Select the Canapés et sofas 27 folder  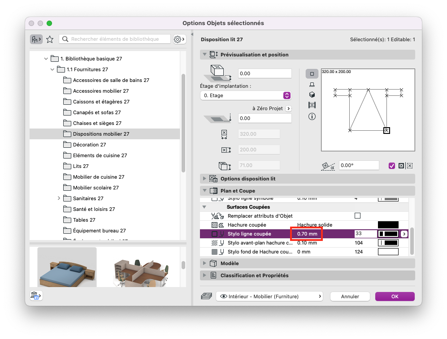tap(104, 112)
